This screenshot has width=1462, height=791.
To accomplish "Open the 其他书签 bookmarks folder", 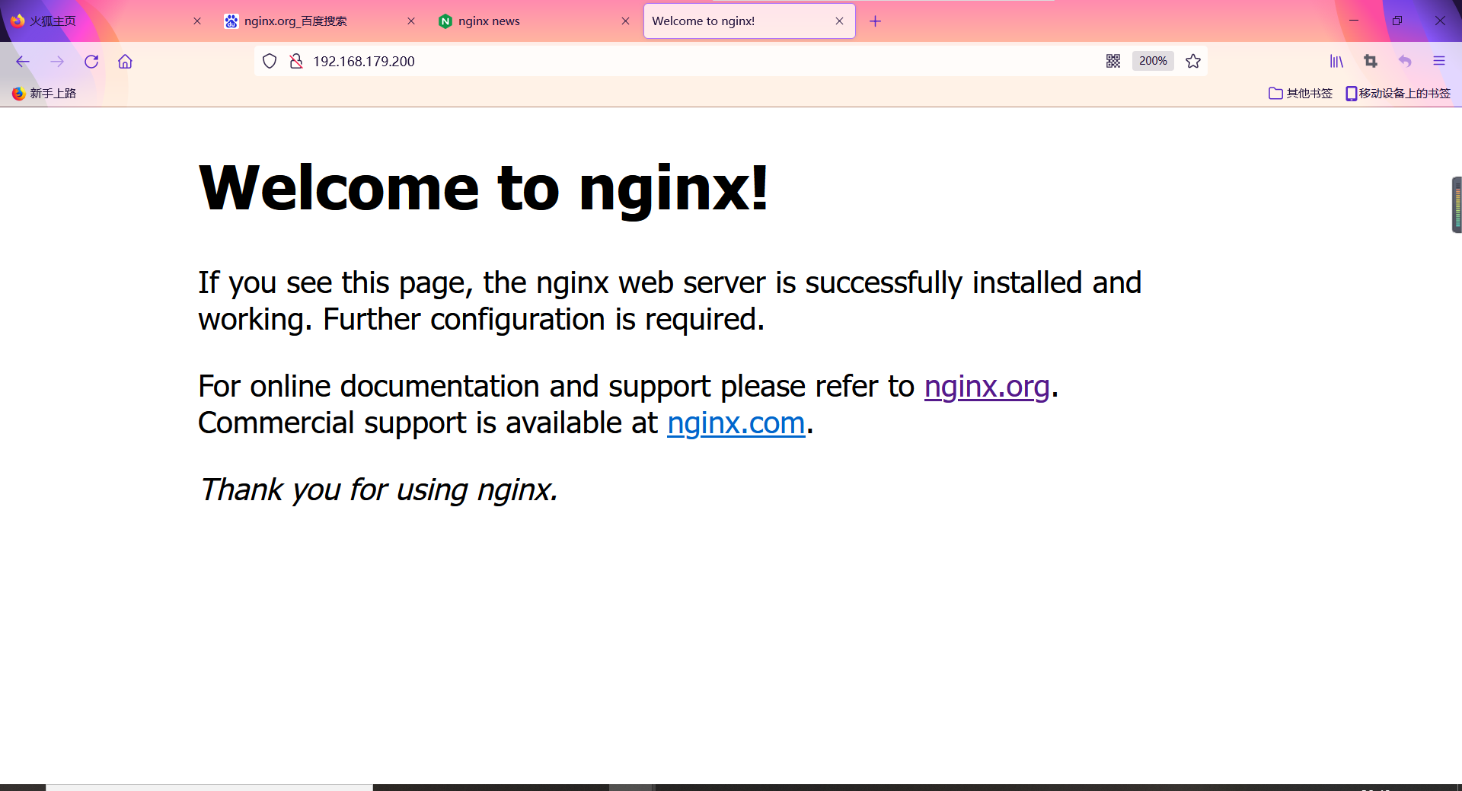I will pos(1301,93).
